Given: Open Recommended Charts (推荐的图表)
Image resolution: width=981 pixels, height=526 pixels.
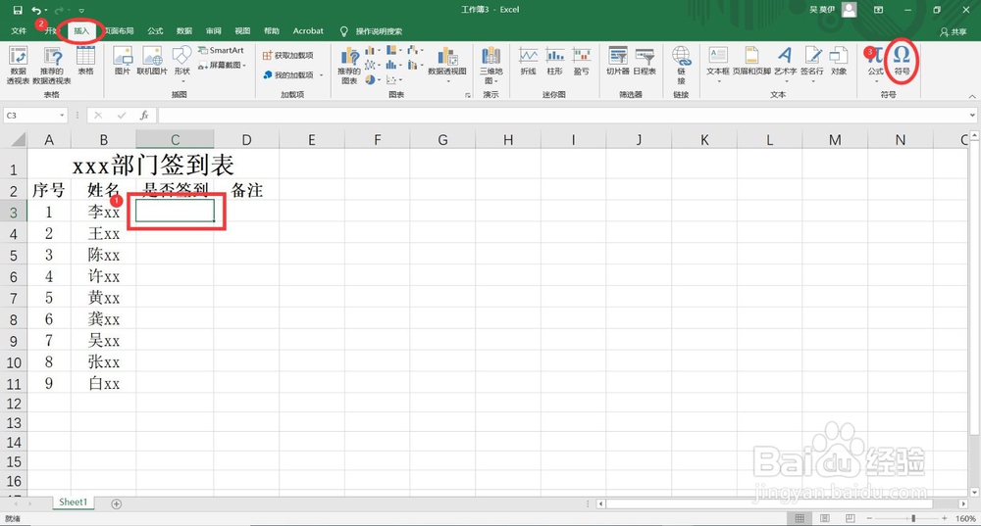Looking at the screenshot, I should pos(349,65).
